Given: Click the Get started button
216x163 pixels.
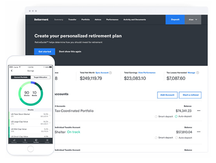Looking at the screenshot, I should tap(45, 52).
